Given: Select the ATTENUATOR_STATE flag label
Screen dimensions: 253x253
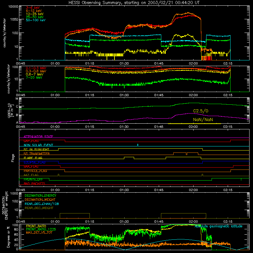Looking at the screenshot, I should pyautogui.click(x=38, y=137).
